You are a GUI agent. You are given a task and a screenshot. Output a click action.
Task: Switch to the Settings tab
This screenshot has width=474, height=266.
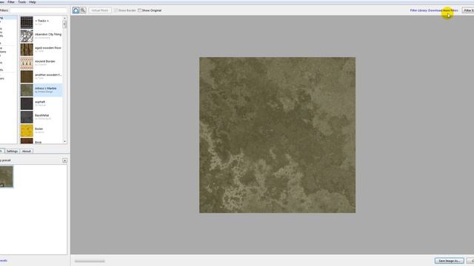pos(12,151)
